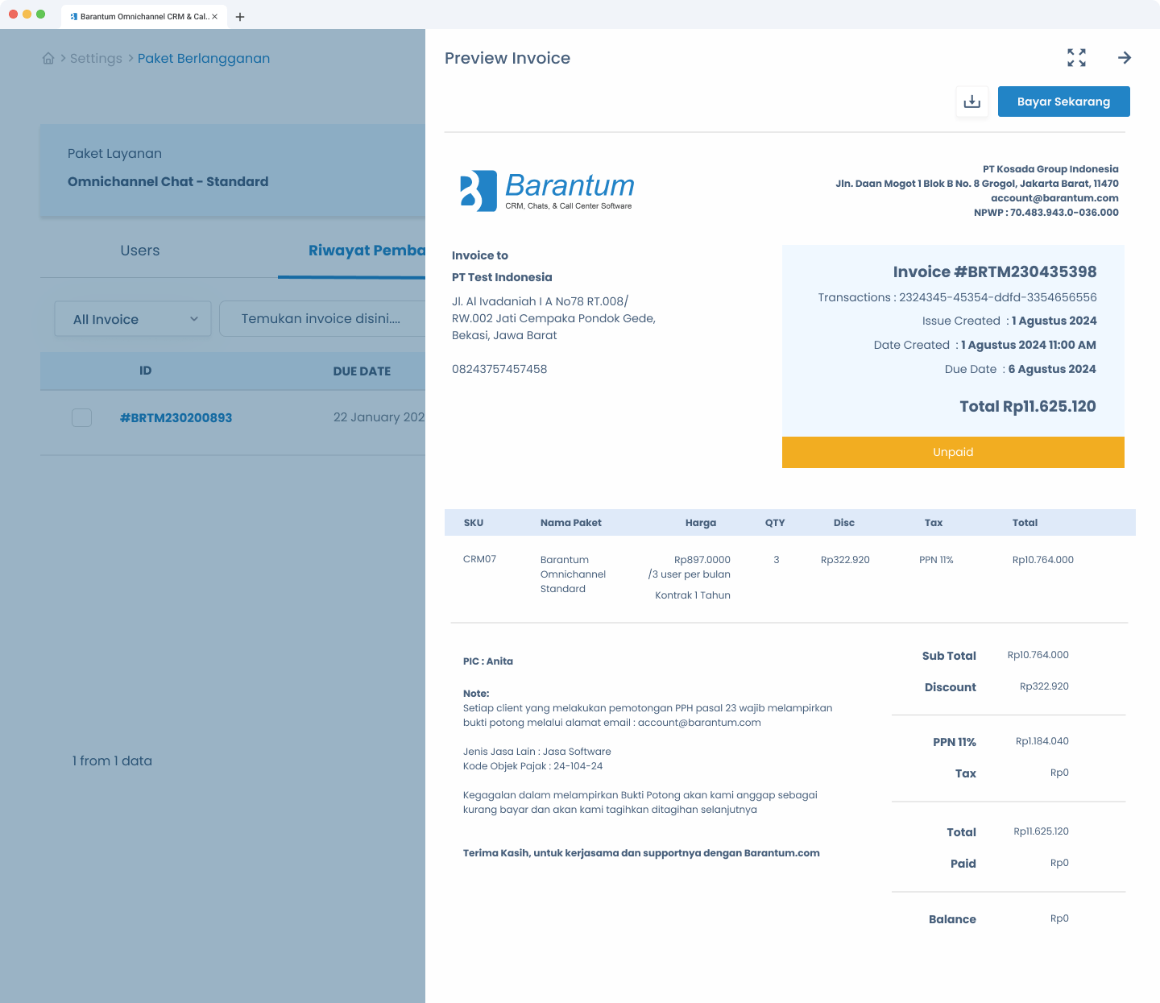
Task: Click Barantum Omnichannel Standard package cell
Action: click(573, 574)
